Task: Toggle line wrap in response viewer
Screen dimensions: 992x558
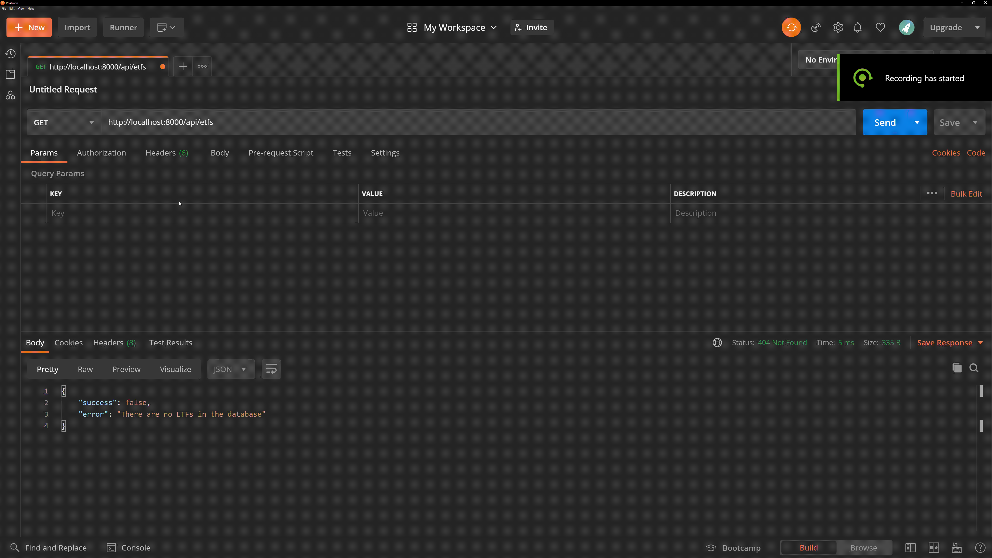Action: (271, 369)
